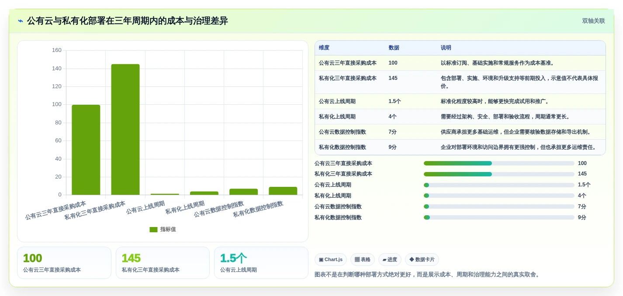Viewport: 623px width, 296px height.
Task: Click the 私有化上线周期 bar in chart
Action: pos(204,193)
